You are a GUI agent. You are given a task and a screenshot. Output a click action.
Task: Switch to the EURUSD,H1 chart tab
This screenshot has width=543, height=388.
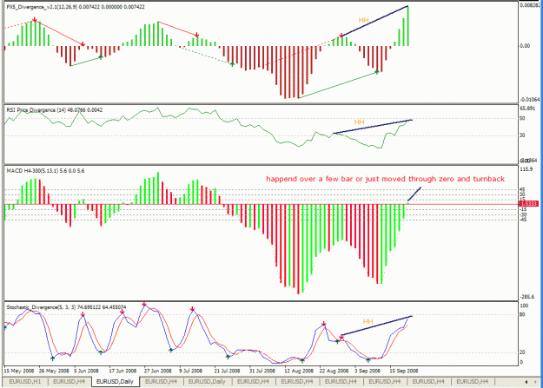[24, 381]
